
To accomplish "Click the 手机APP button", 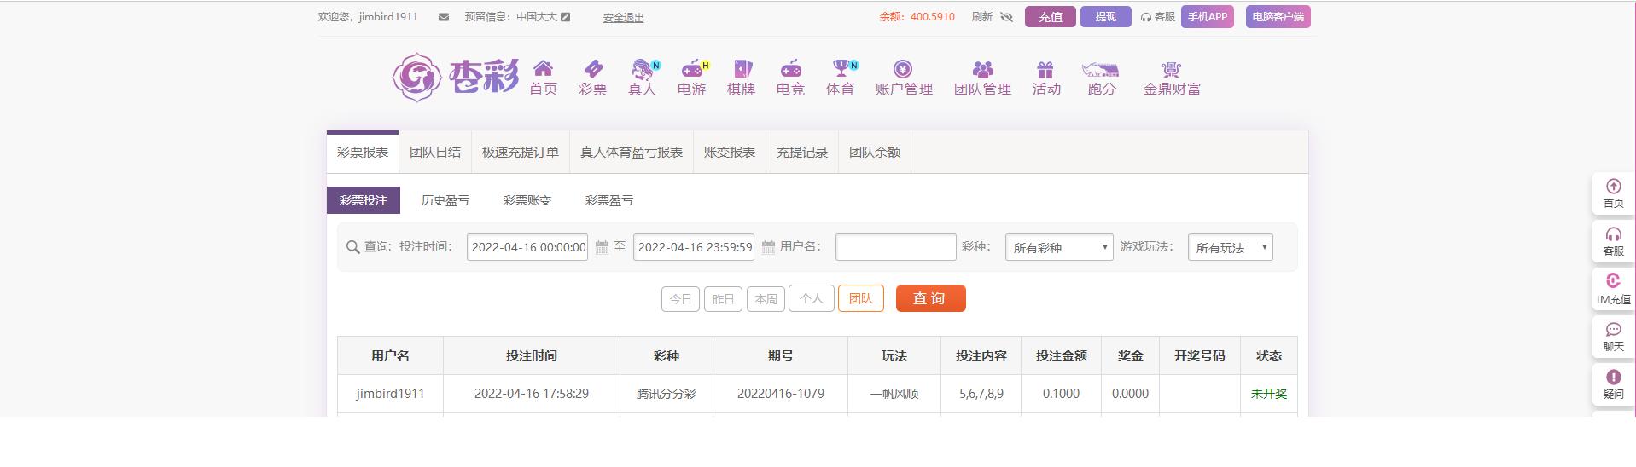I will pos(1208,17).
